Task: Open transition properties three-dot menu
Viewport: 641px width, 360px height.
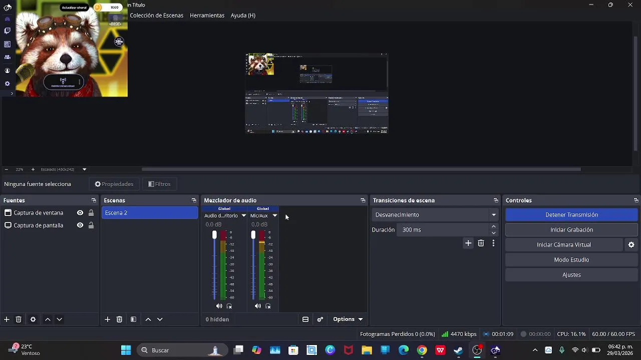Action: click(493, 243)
